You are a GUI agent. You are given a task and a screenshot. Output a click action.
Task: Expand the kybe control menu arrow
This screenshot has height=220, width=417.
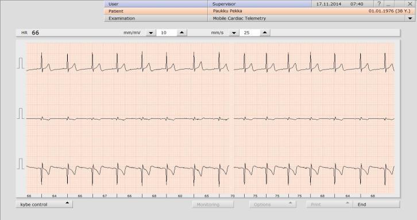click(x=67, y=203)
